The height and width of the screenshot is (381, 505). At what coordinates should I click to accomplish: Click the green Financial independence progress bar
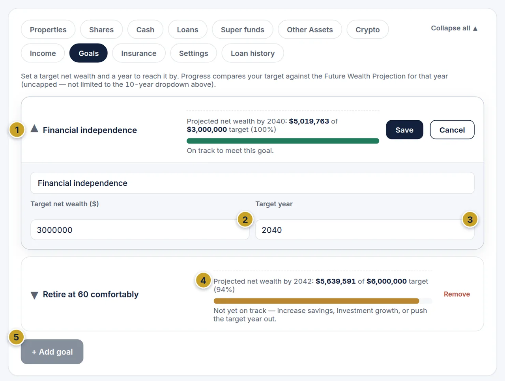click(x=283, y=141)
